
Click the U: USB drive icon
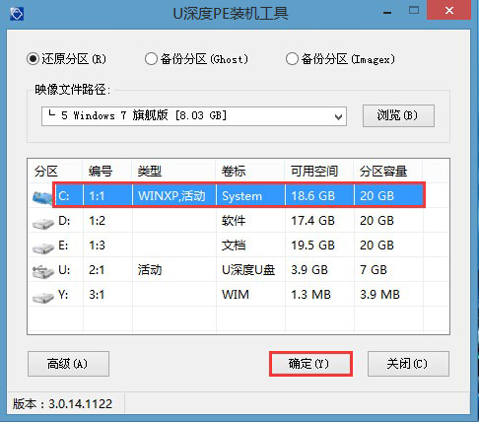[x=43, y=272]
